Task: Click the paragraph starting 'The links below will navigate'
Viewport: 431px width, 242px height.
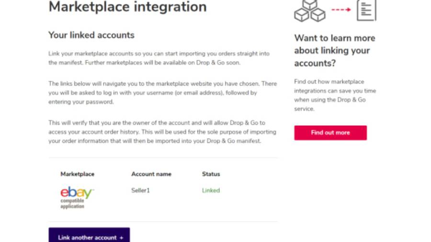Action: (163, 93)
